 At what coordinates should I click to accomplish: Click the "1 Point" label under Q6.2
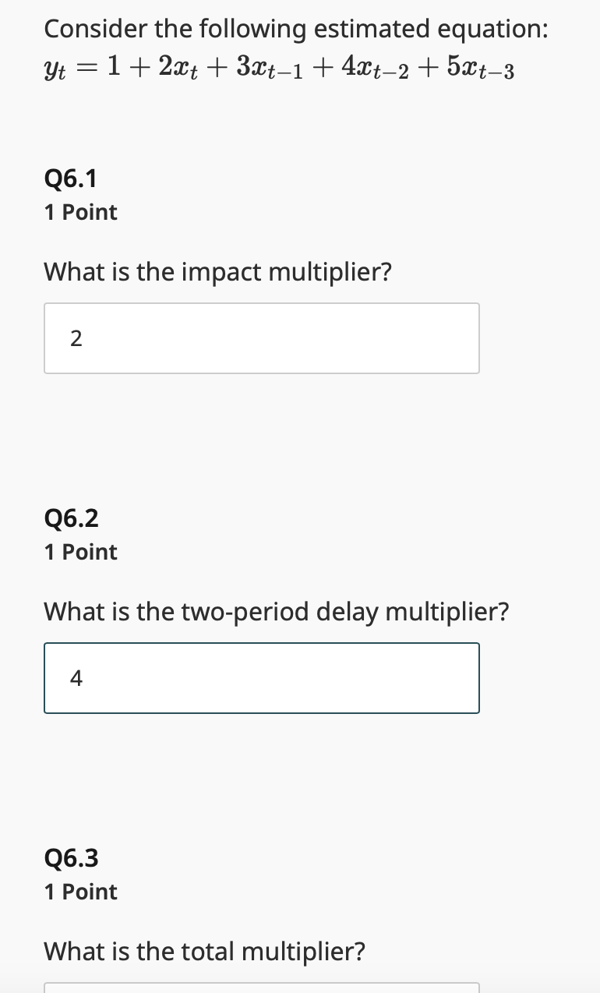pyautogui.click(x=80, y=552)
